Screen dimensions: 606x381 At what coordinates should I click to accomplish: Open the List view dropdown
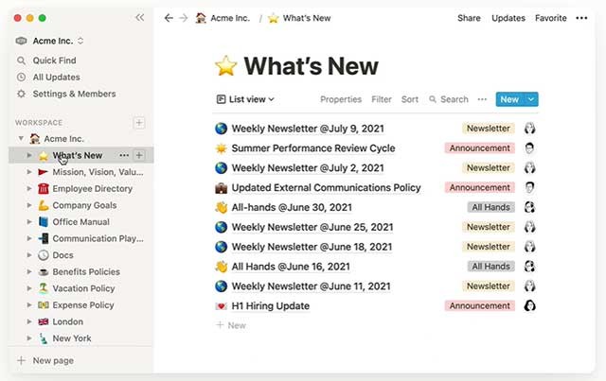click(246, 99)
